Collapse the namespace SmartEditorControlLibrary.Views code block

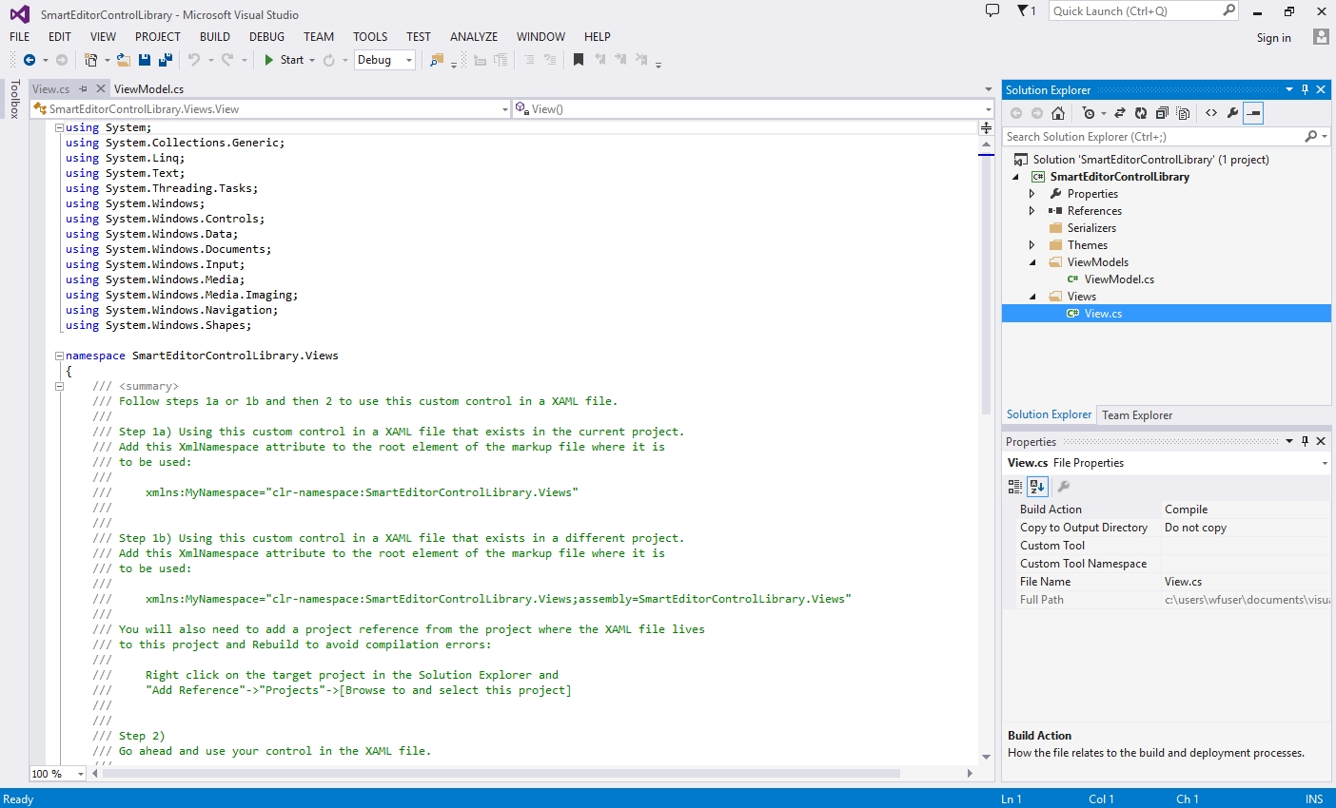pos(59,356)
